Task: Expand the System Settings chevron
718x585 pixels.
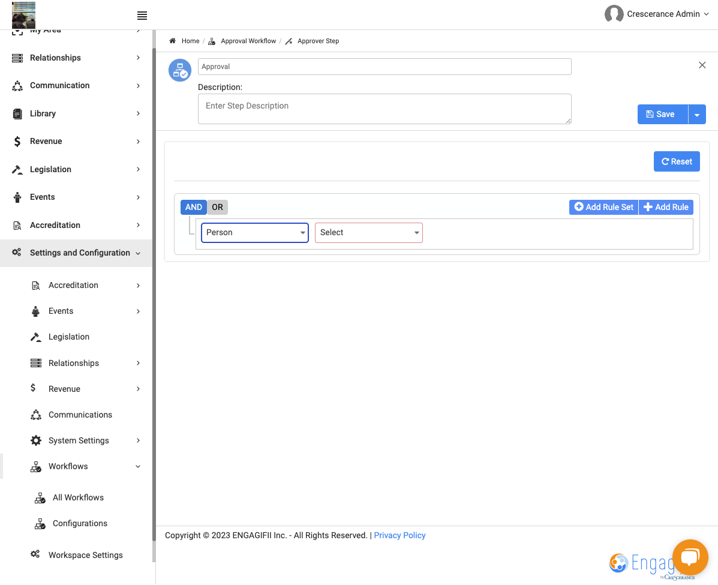Action: [139, 440]
